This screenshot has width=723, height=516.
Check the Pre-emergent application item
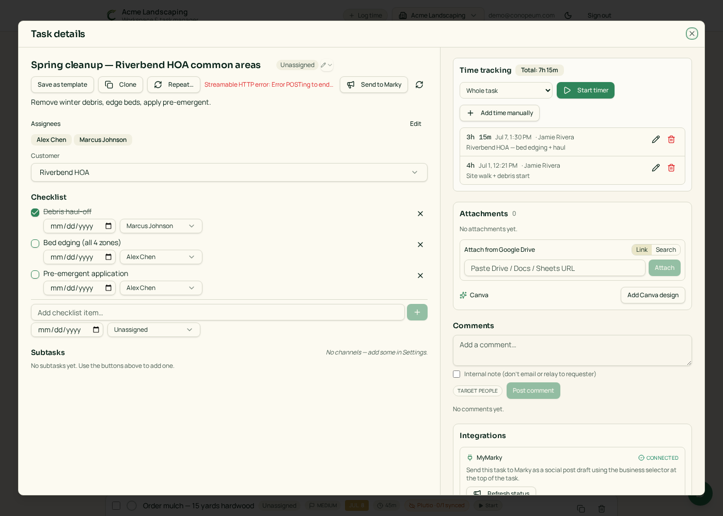35,275
